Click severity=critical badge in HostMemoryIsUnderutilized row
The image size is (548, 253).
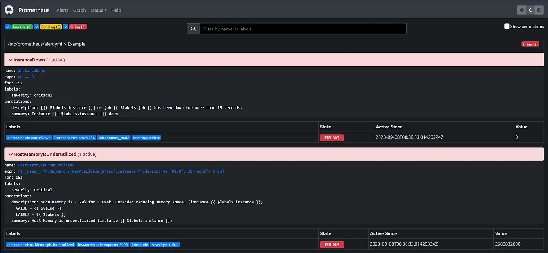pos(165,244)
